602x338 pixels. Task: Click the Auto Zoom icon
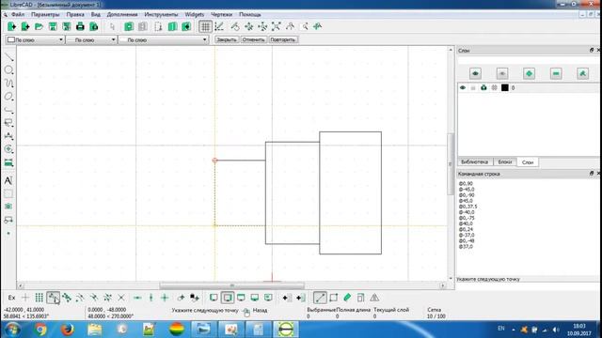tap(276, 26)
